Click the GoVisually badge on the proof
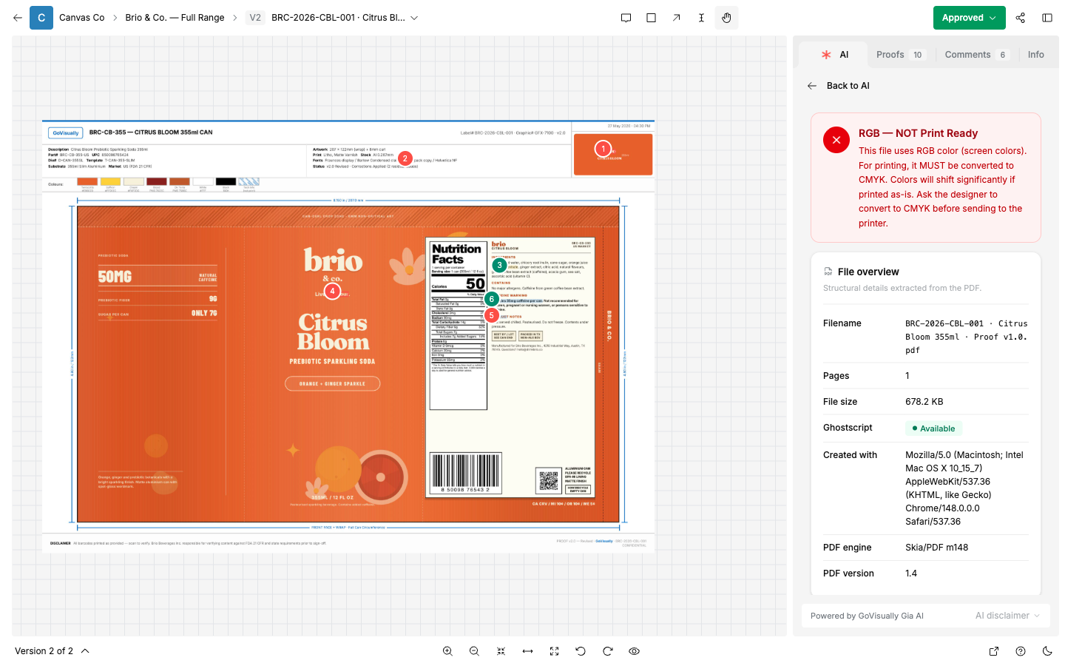This screenshot has height=666, width=1065. pos(66,133)
